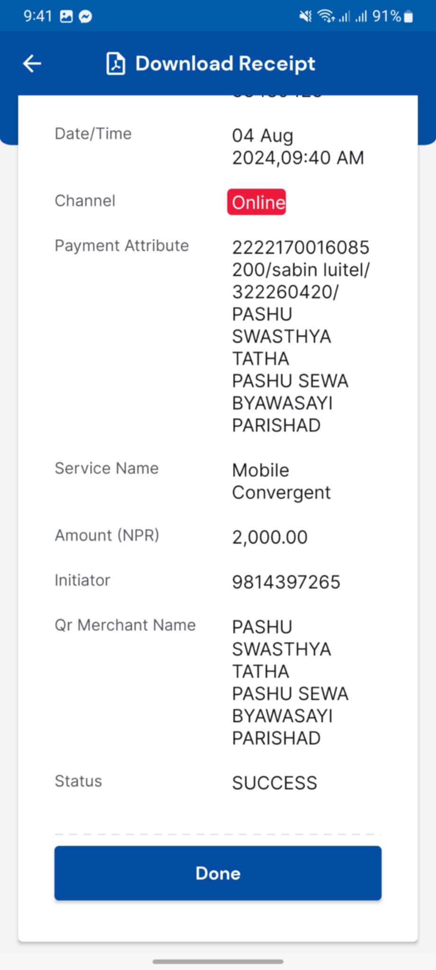
Task: Tap the Messenger notification icon in status bar
Action: [85, 17]
